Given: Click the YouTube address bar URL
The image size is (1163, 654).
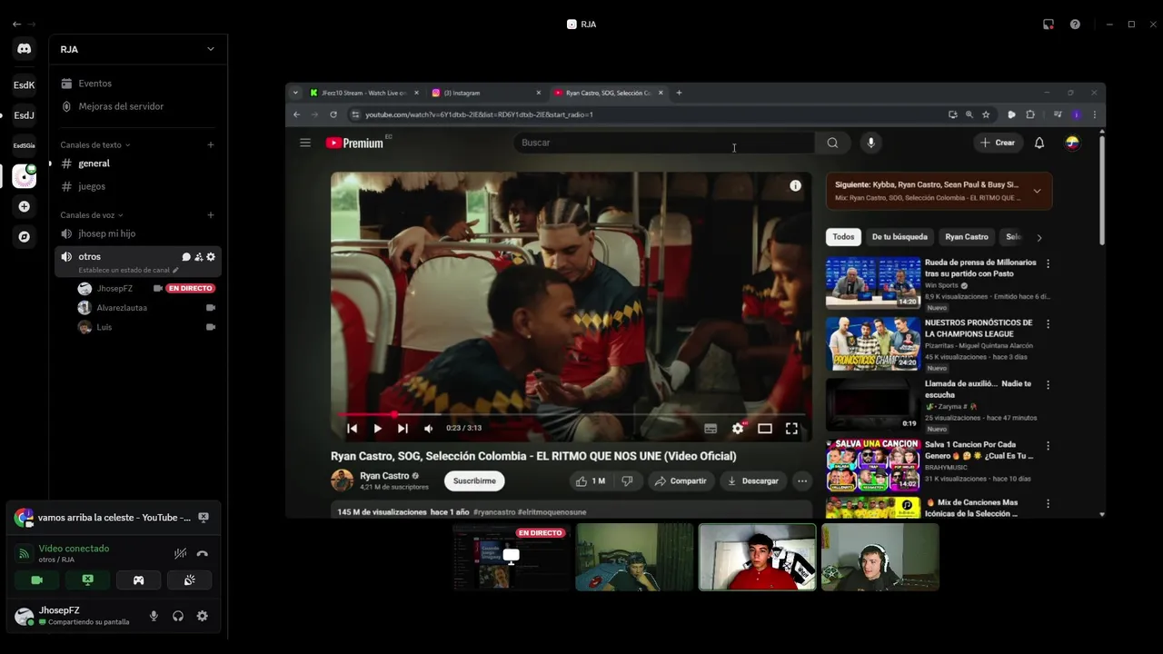Looking at the screenshot, I should tap(479, 114).
